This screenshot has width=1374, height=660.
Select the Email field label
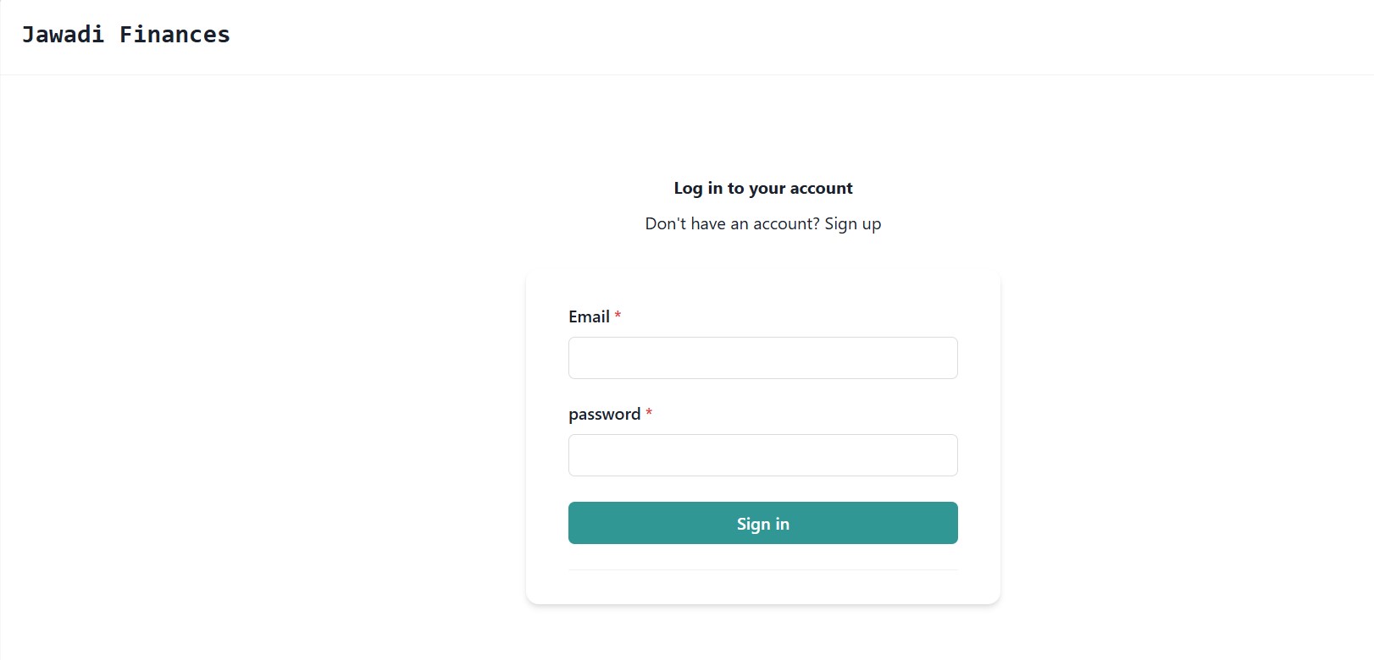(588, 316)
